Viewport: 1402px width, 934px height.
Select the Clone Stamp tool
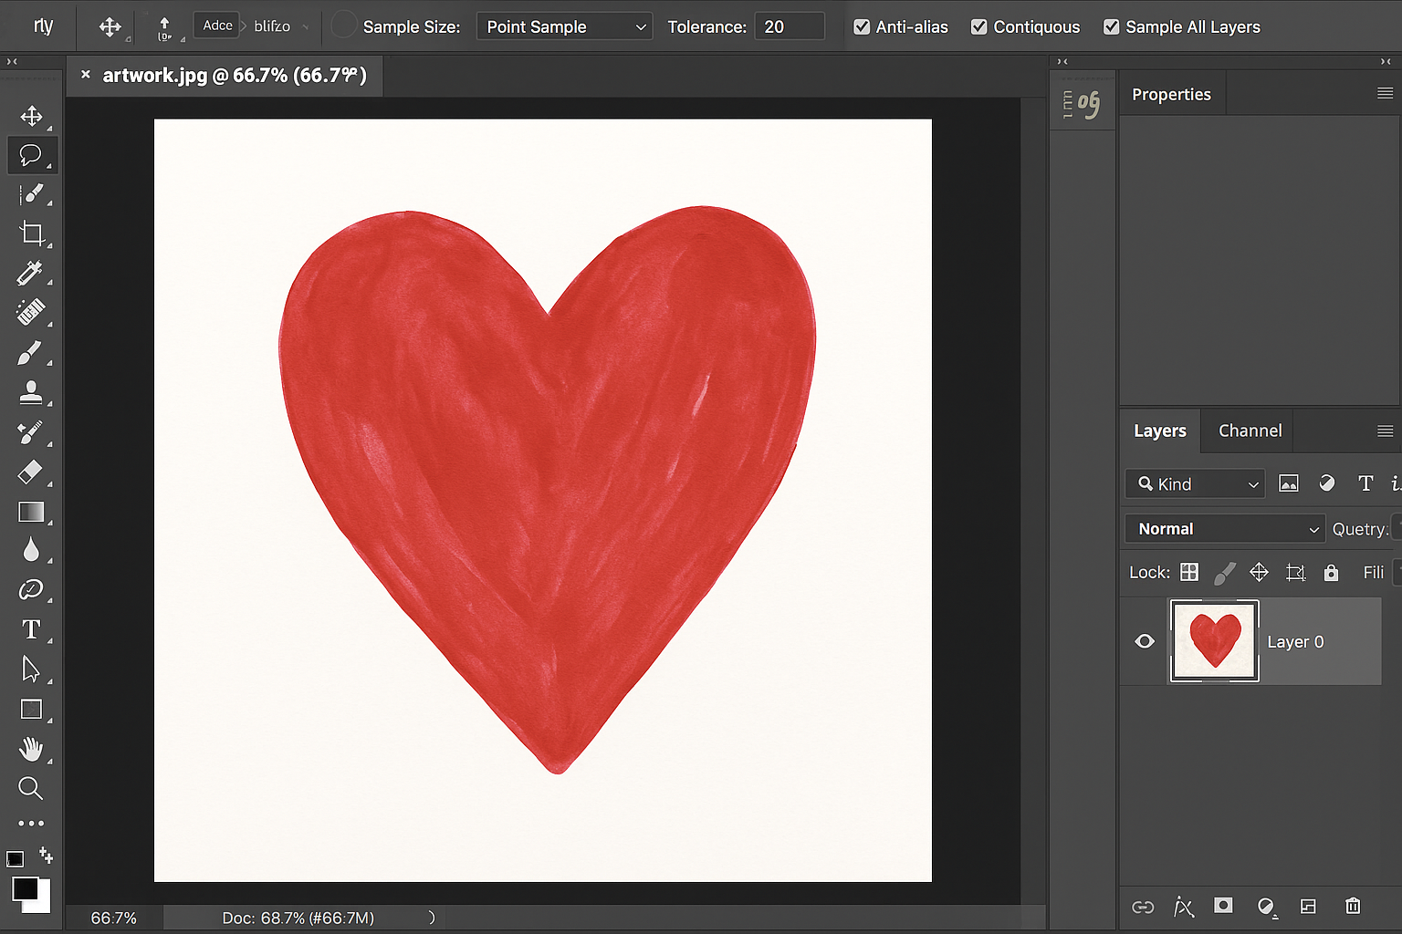pos(30,392)
